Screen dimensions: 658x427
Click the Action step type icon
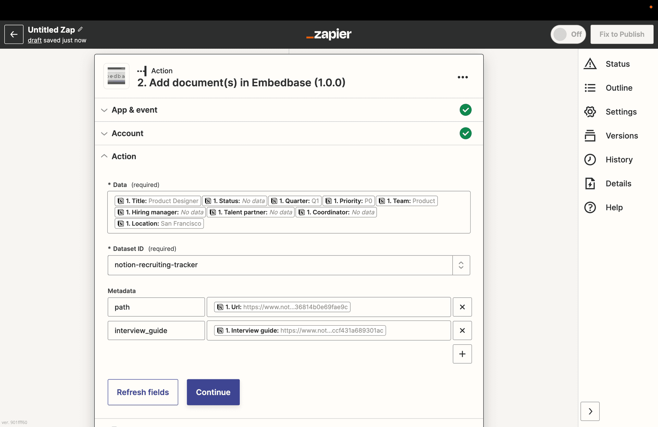click(142, 71)
